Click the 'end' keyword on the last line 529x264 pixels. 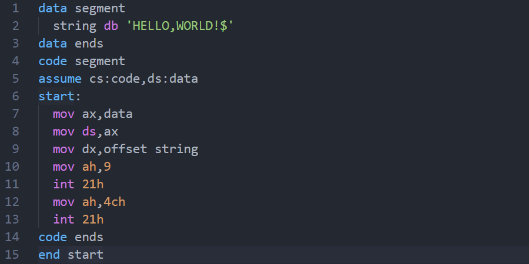(49, 255)
